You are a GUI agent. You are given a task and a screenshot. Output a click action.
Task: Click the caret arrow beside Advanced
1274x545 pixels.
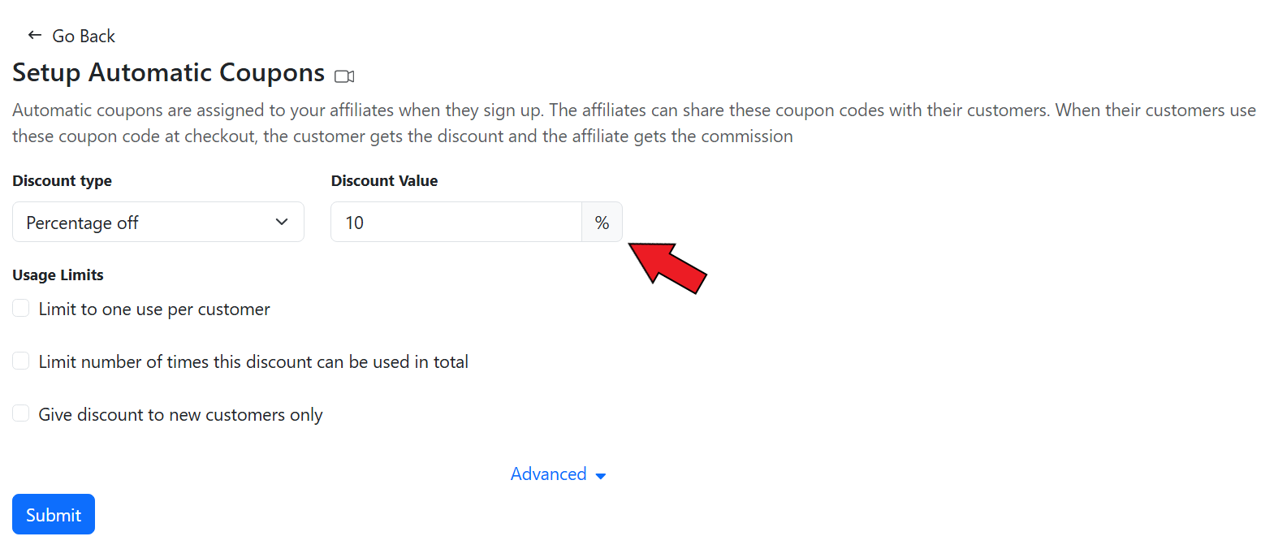(601, 476)
